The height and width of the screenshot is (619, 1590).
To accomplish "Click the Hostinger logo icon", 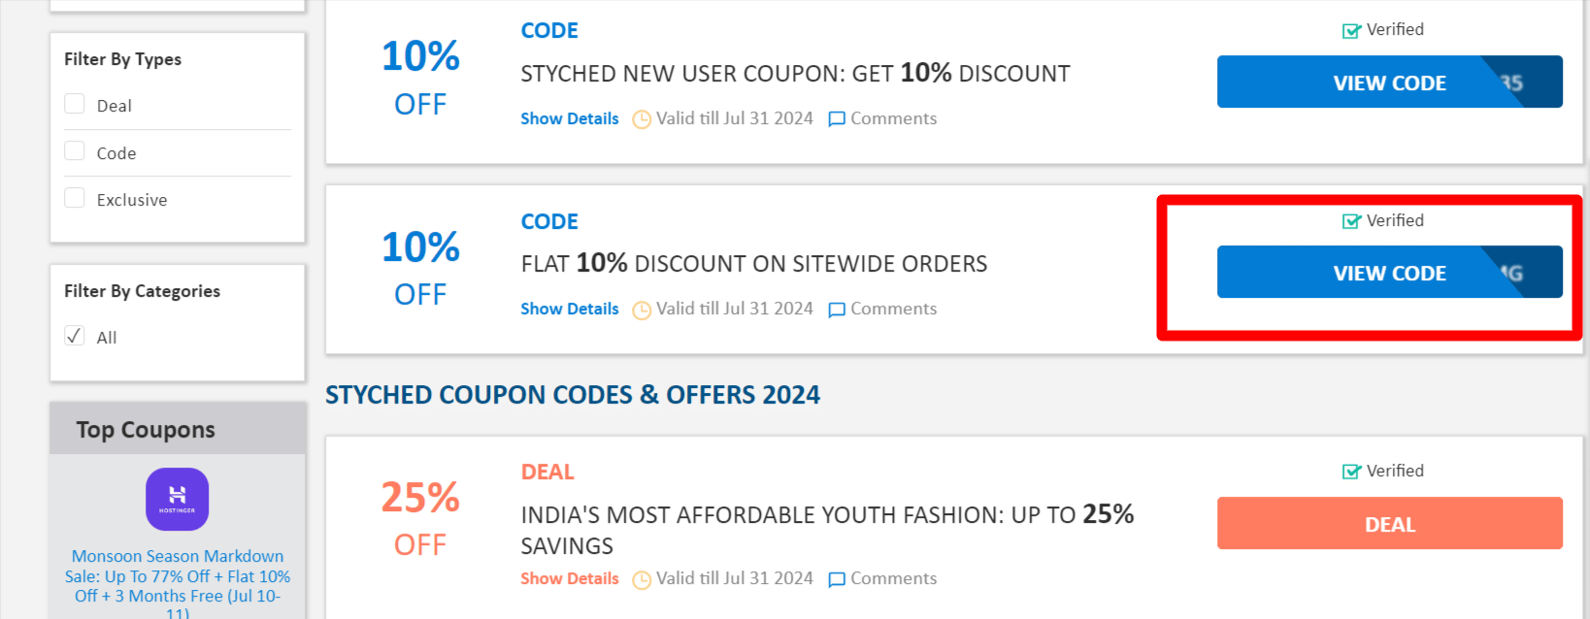I will coord(177,500).
